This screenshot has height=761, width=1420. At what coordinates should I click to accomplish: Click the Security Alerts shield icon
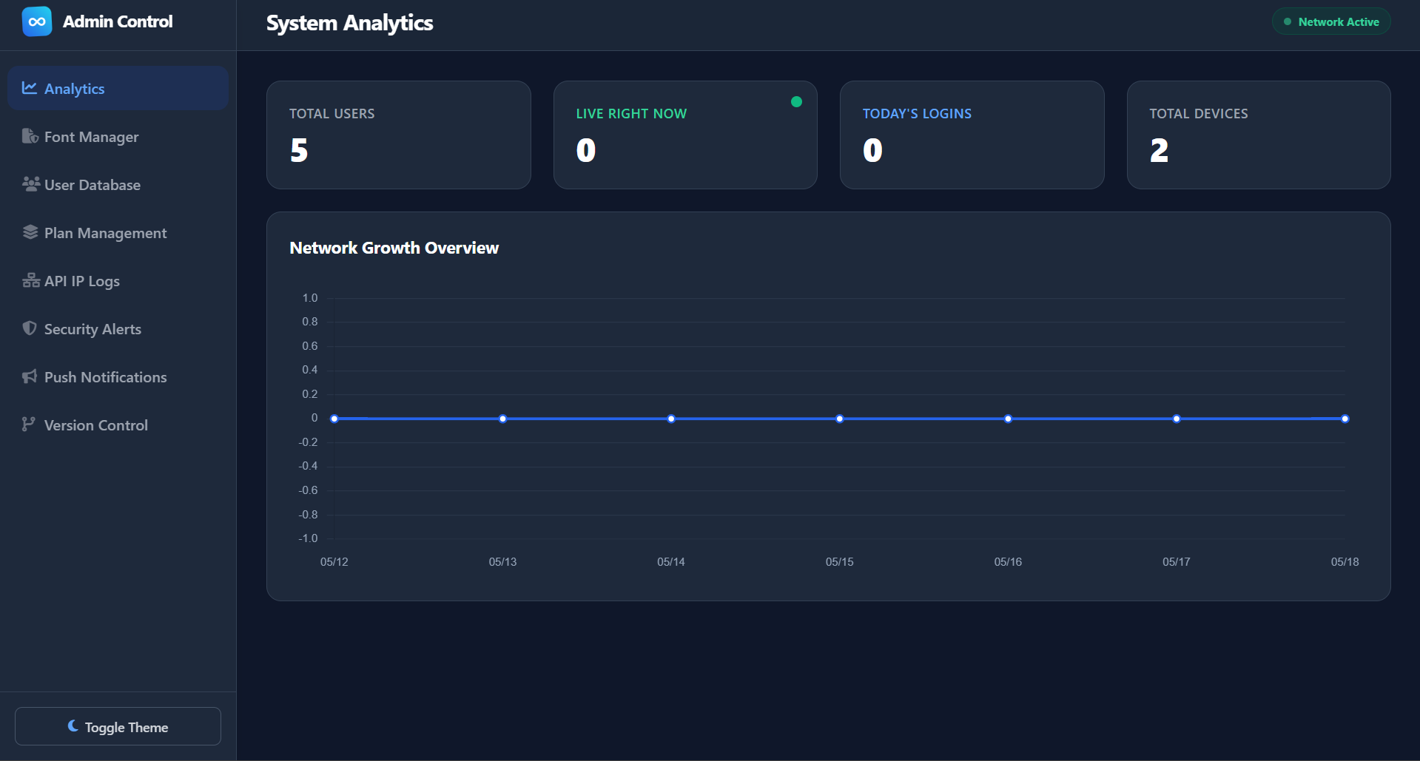(x=30, y=328)
